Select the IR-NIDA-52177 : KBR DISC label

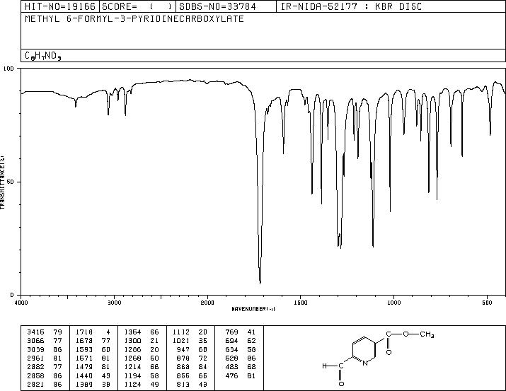[351, 6]
